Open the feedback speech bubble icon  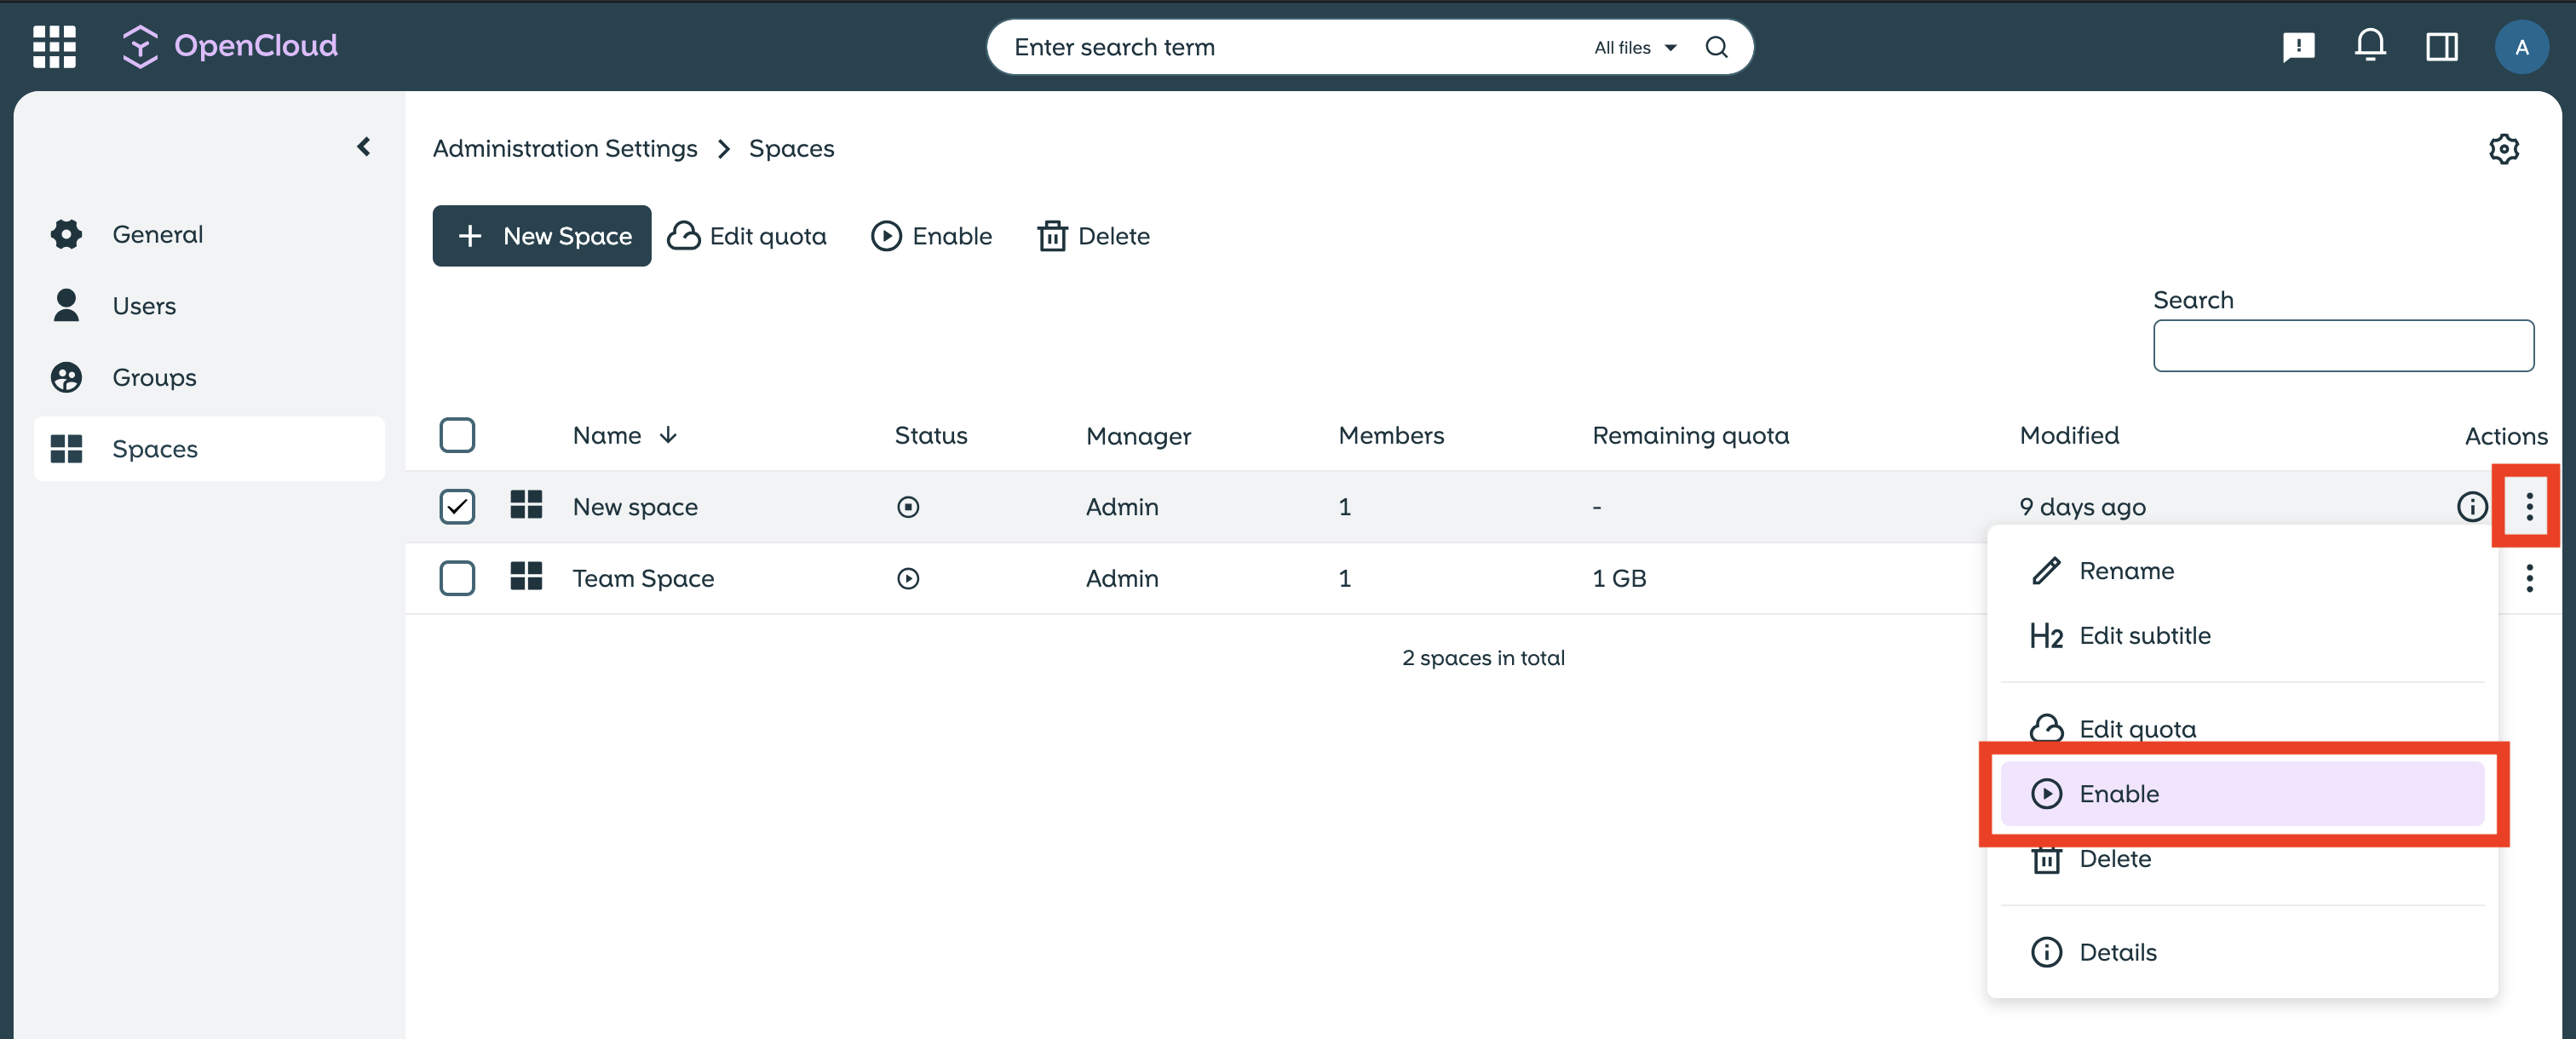[x=2298, y=46]
